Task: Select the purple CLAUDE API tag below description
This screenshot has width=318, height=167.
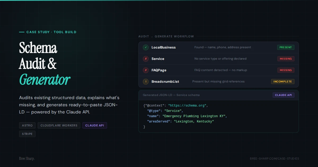Action: coord(95,125)
